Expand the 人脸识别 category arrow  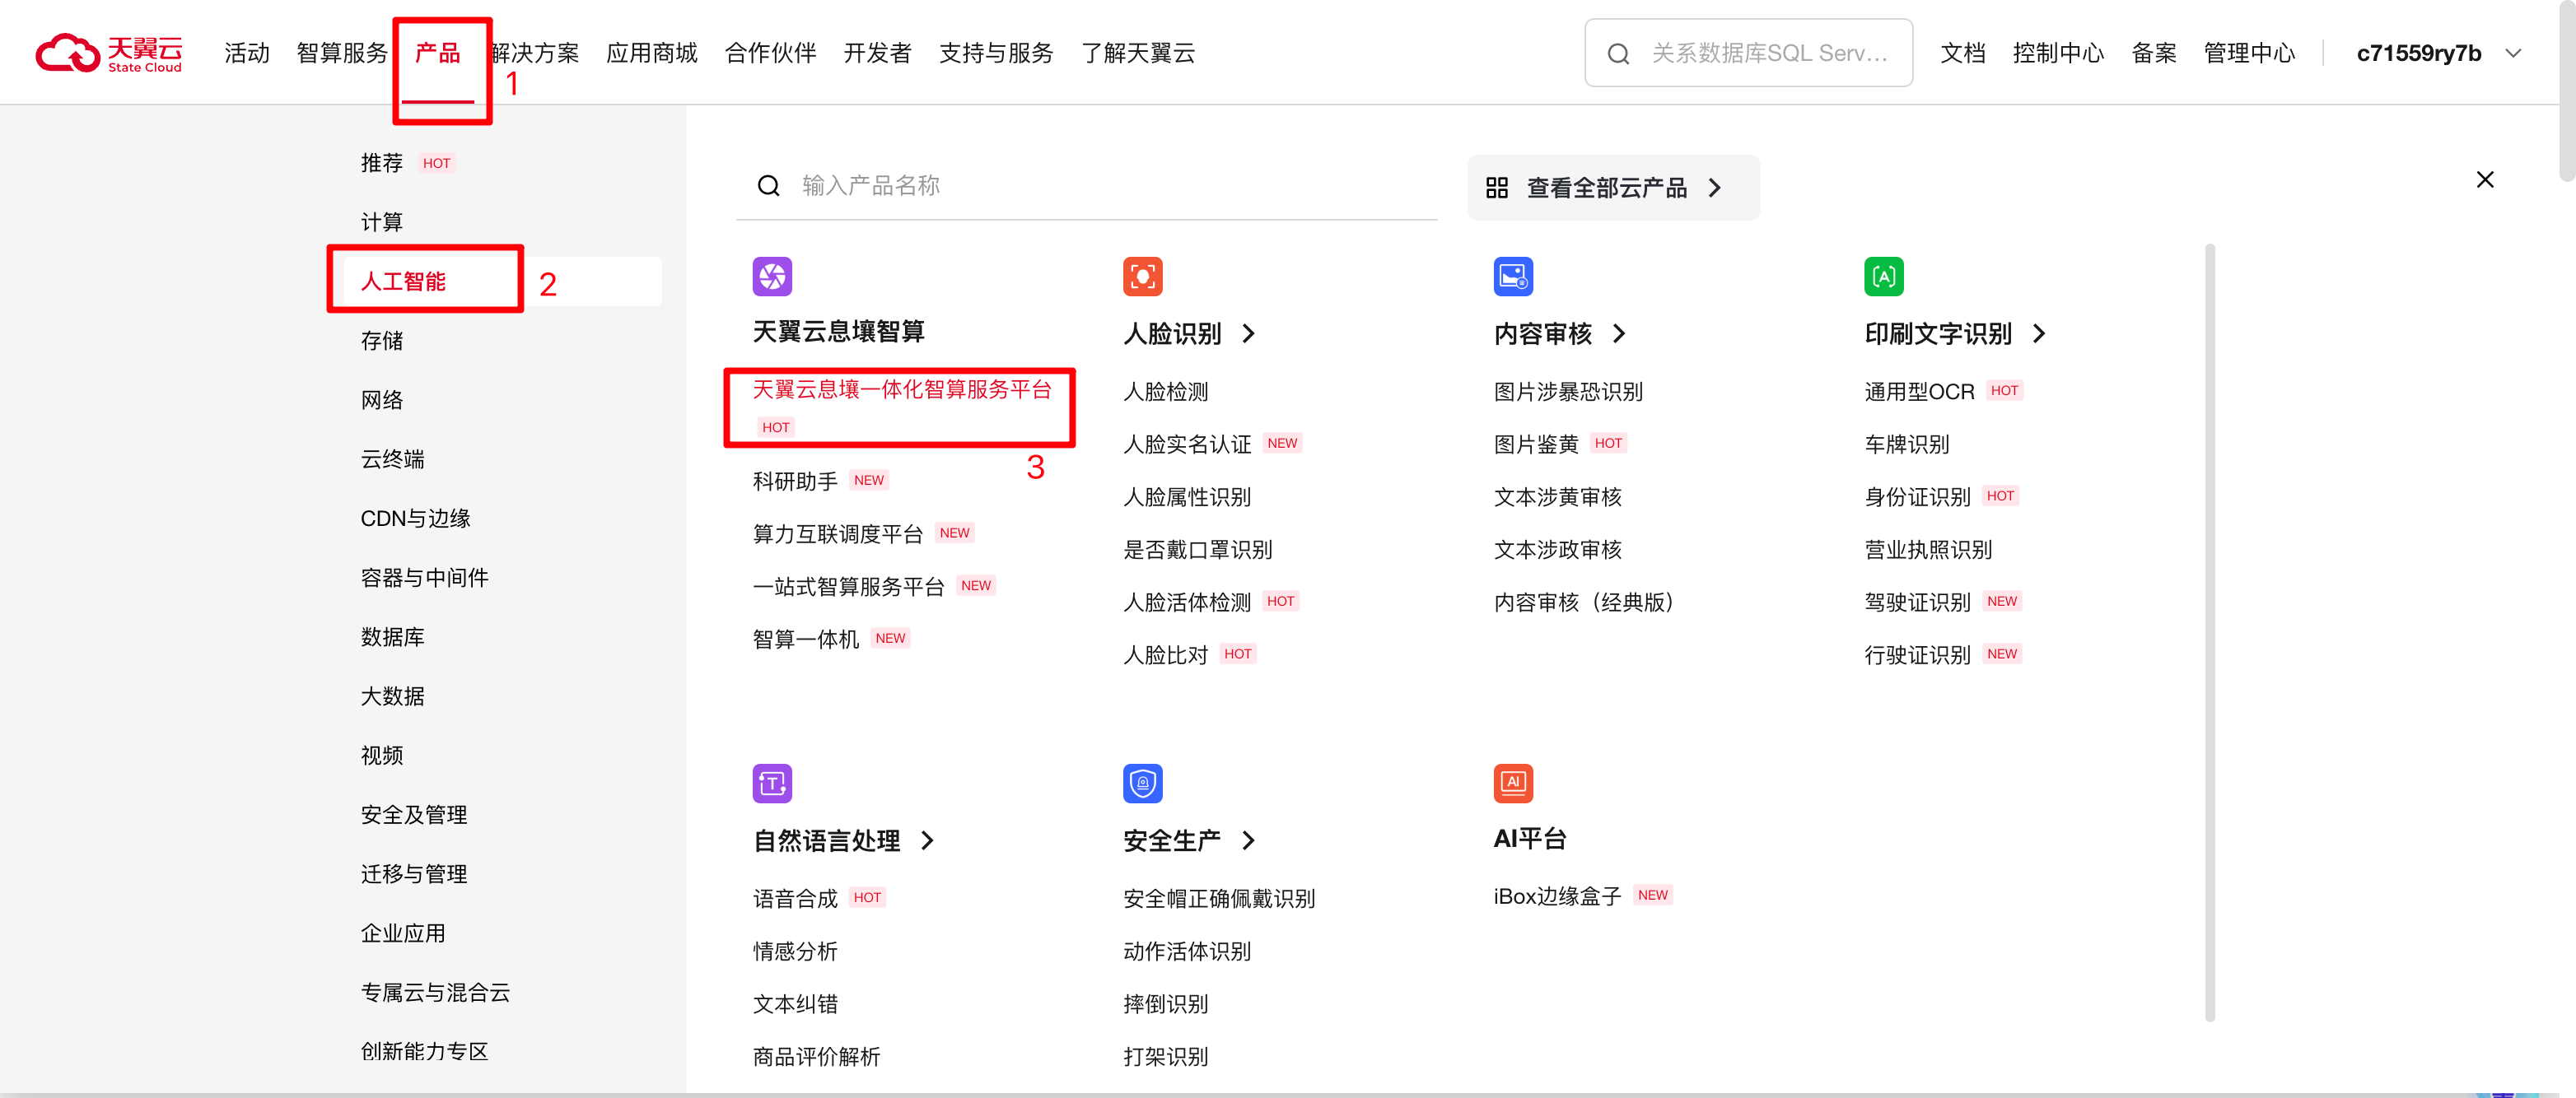coord(1248,333)
